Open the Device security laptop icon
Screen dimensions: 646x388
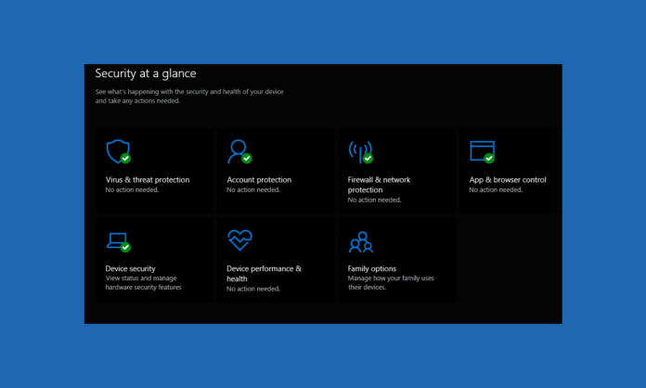117,240
